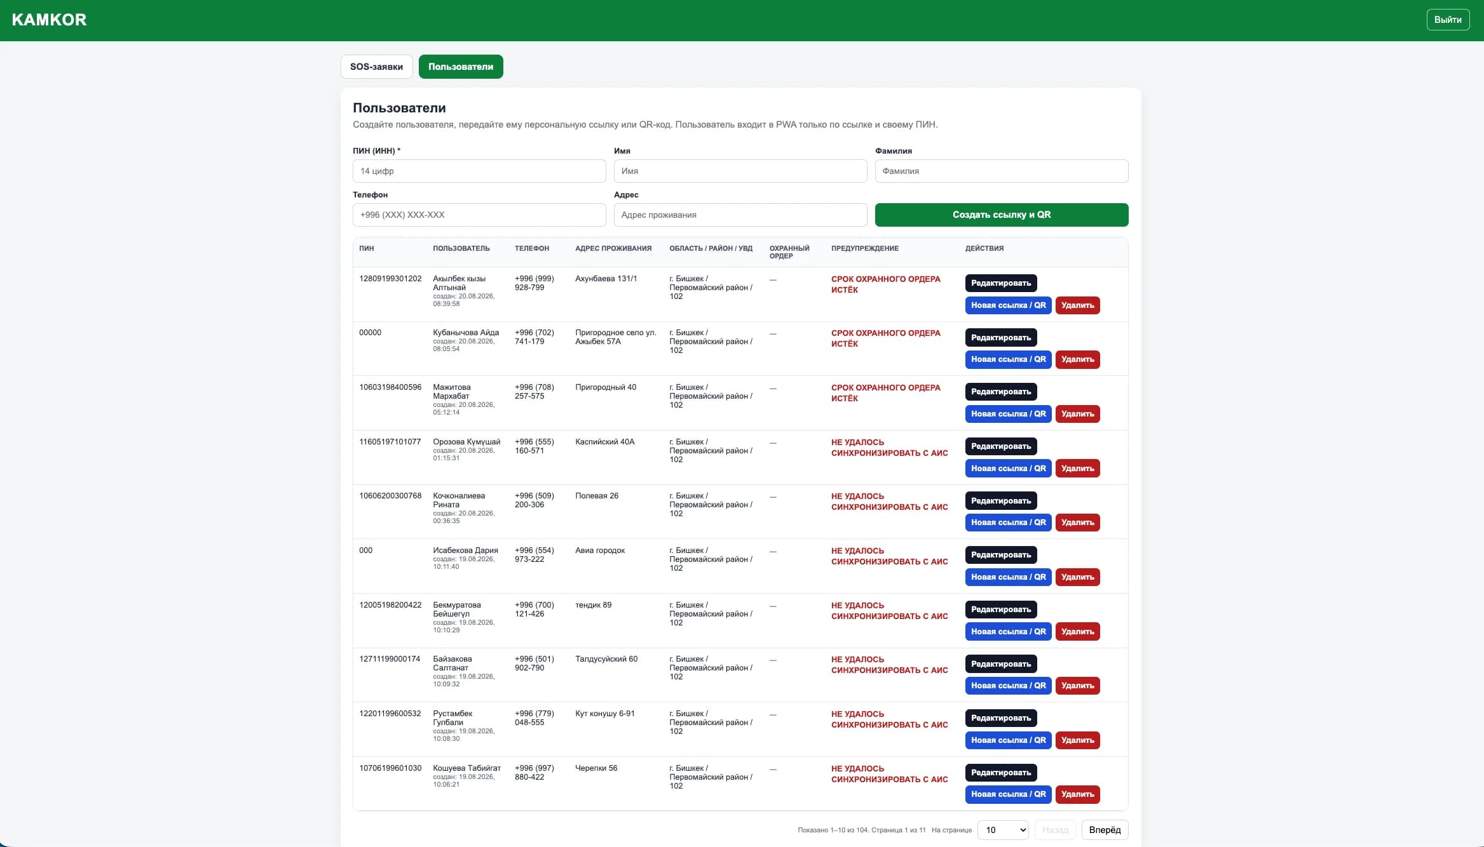Screen dimensions: 1484x847
Task: Generate new link/QR for Рустамбек Гулбали
Action: coord(1008,740)
